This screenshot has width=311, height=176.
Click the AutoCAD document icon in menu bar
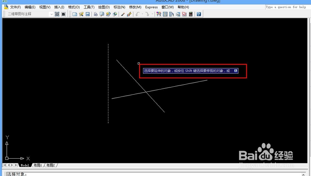pyautogui.click(x=6, y=7)
